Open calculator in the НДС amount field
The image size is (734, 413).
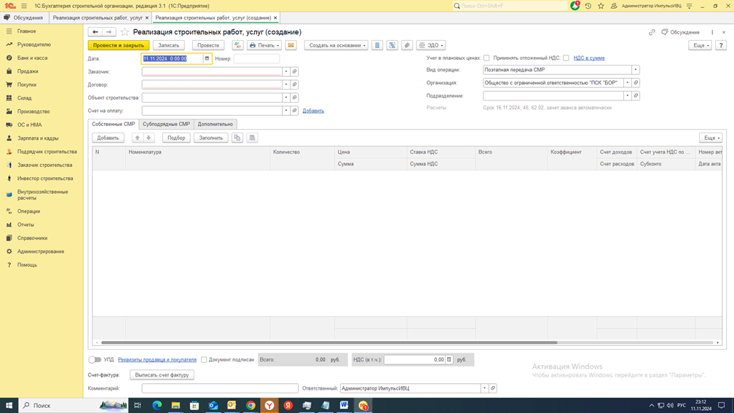pyautogui.click(x=449, y=360)
